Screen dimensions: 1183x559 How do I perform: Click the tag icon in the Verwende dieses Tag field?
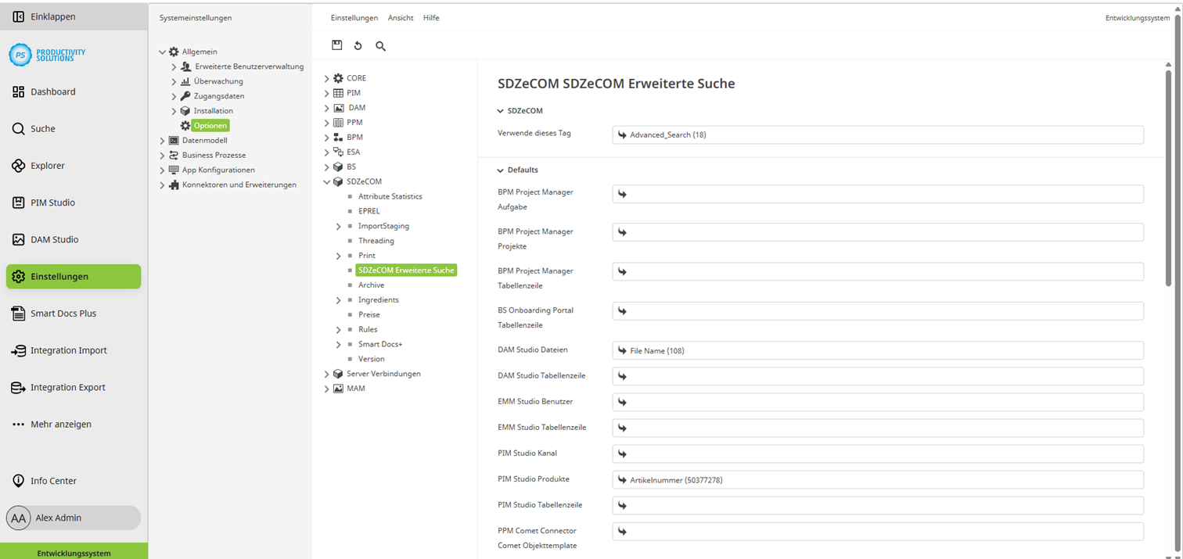(x=622, y=134)
